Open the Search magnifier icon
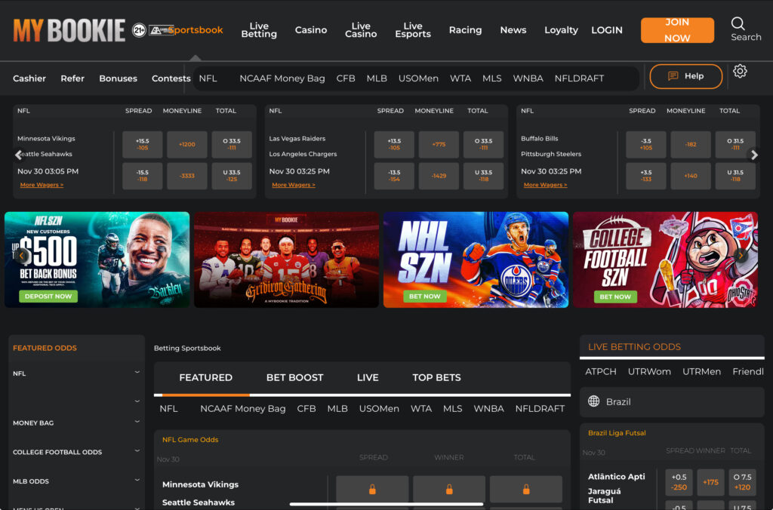 tap(738, 24)
